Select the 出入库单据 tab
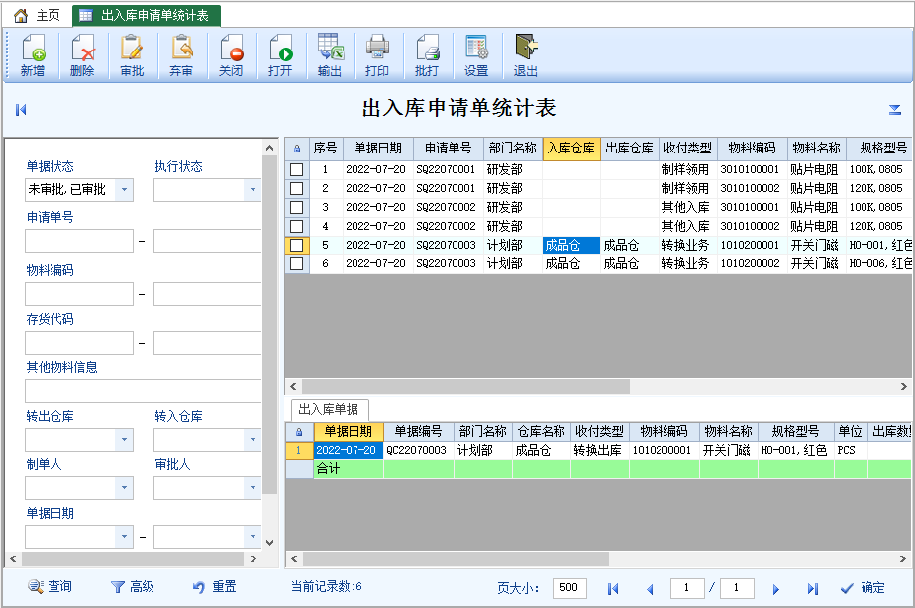The height and width of the screenshot is (608, 915). click(x=328, y=409)
